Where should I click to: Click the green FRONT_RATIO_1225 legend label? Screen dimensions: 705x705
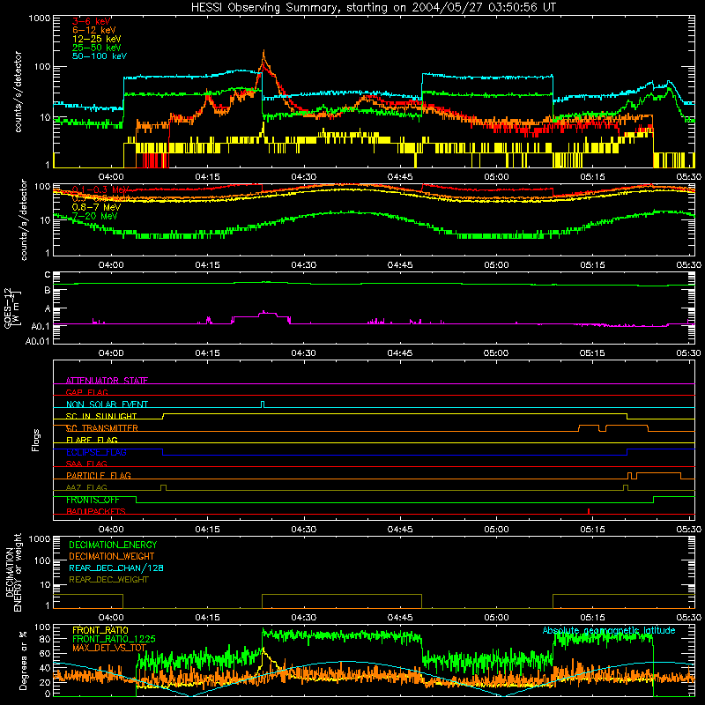114,639
